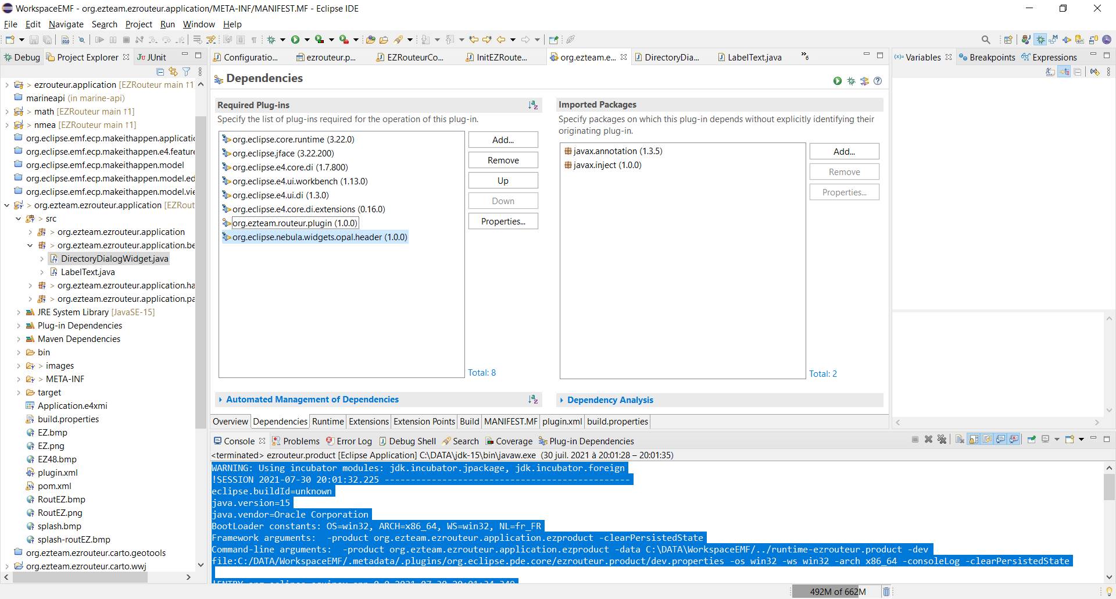Toggle Show Console When Standard Out Changes
The width and height of the screenshot is (1116, 599).
pyautogui.click(x=1000, y=439)
